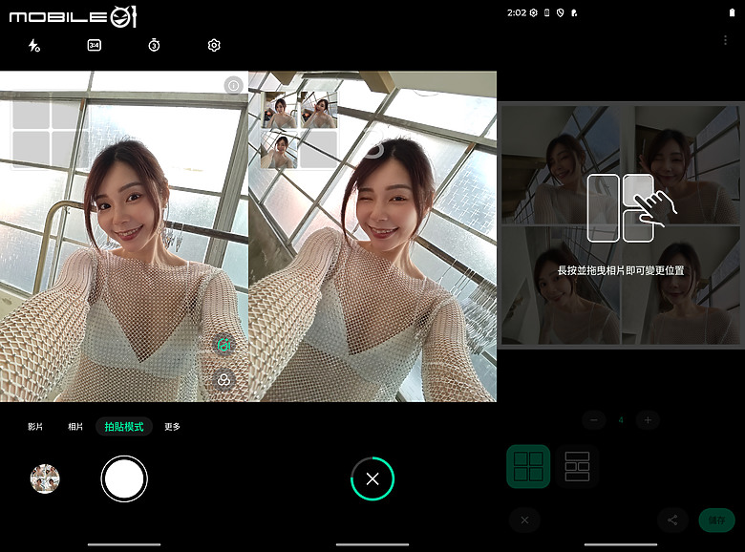Switch to 相片 photo mode

tap(75, 427)
